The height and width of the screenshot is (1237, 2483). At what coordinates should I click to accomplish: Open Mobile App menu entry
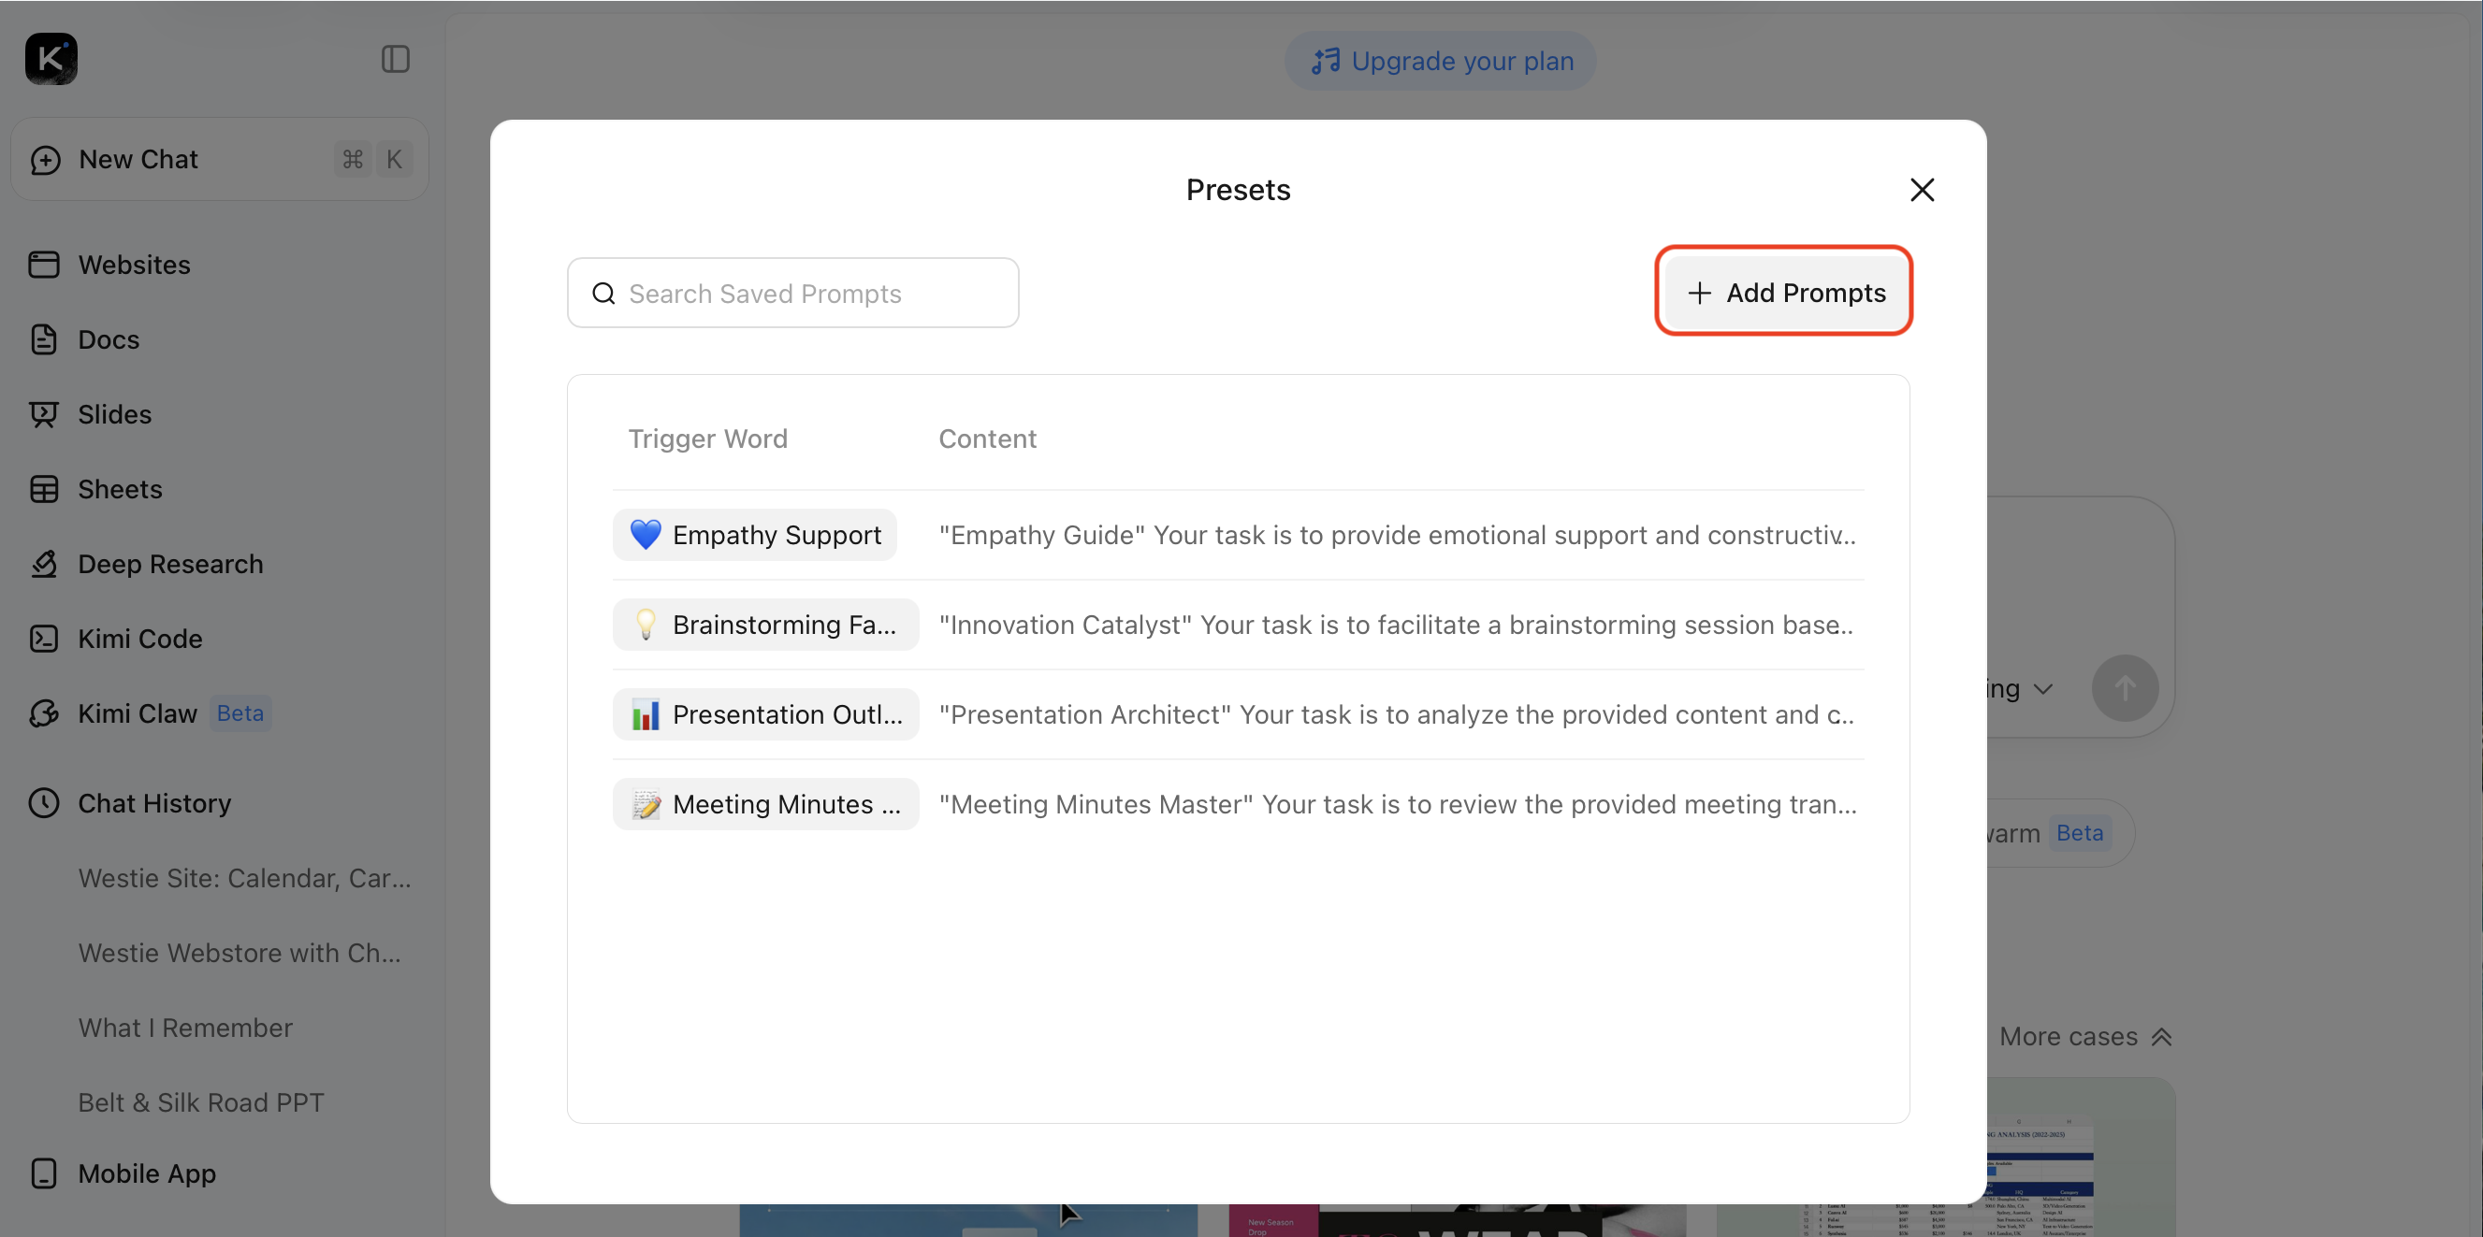pos(147,1173)
